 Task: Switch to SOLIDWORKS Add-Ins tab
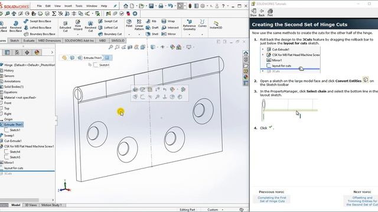[79, 41]
